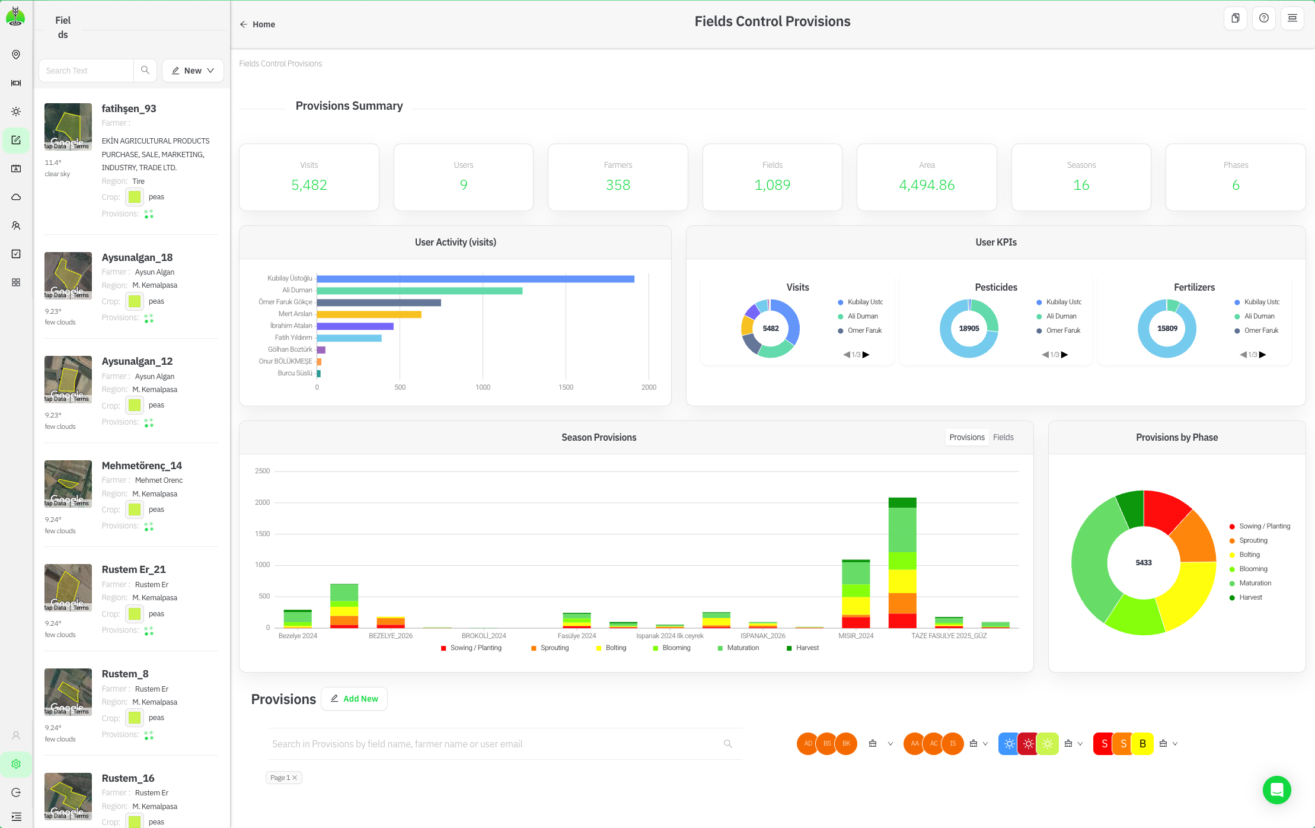
Task: Select the Provisions tab in Season Provisions
Action: click(x=966, y=437)
